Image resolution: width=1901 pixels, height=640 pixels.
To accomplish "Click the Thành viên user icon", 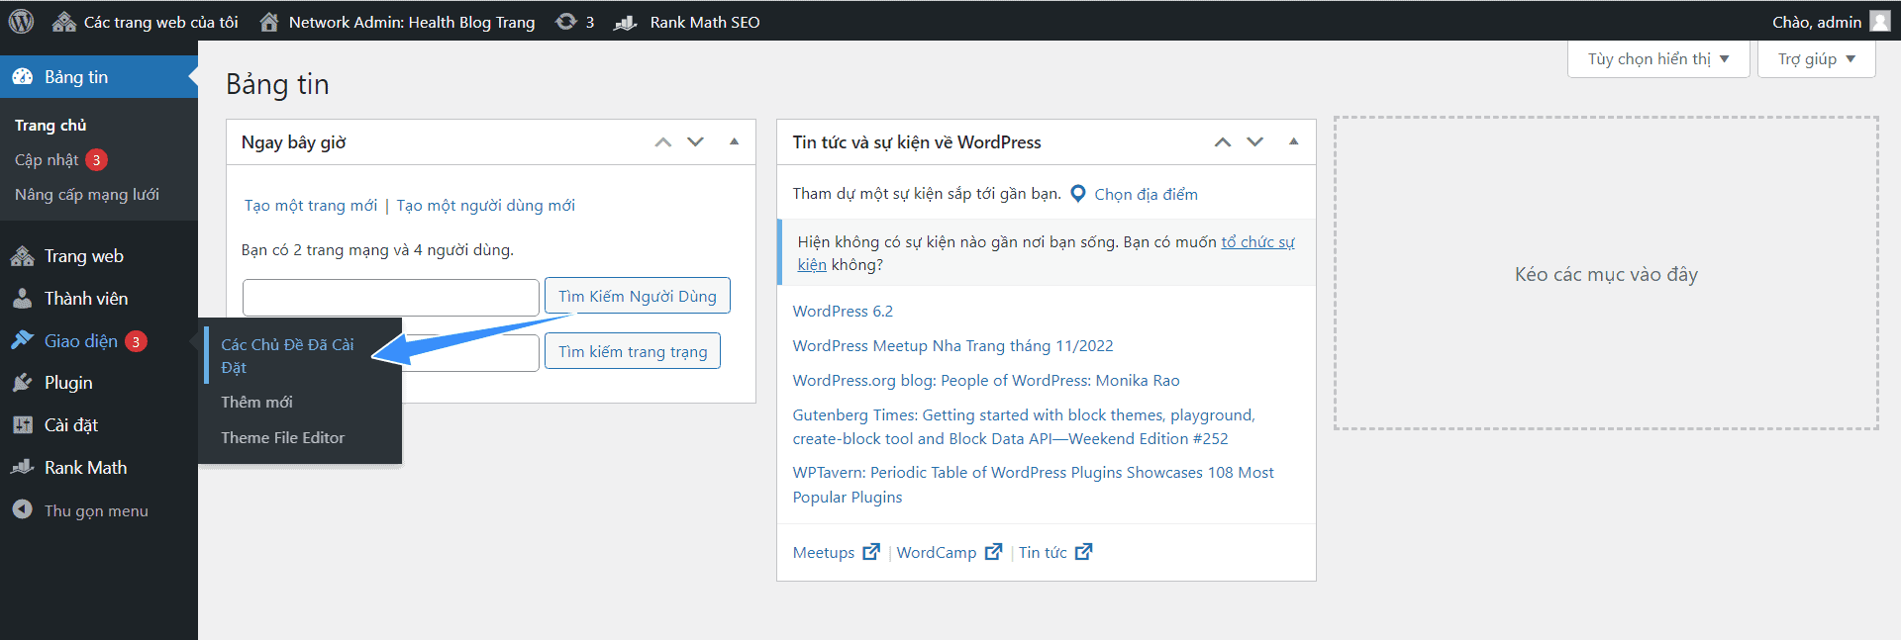I will click(22, 299).
